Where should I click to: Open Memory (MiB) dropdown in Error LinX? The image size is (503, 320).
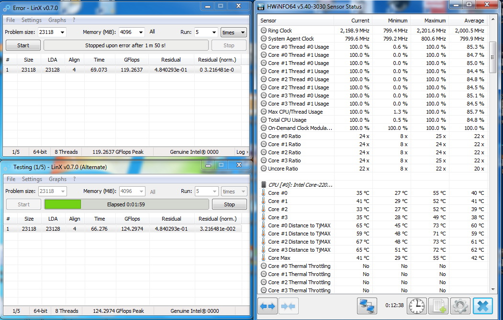click(x=140, y=32)
